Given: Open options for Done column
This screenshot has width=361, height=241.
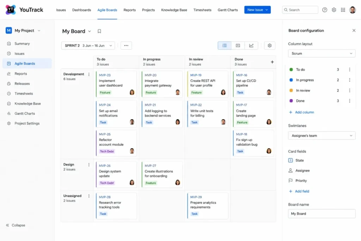Looking at the screenshot, I should tap(349, 101).
